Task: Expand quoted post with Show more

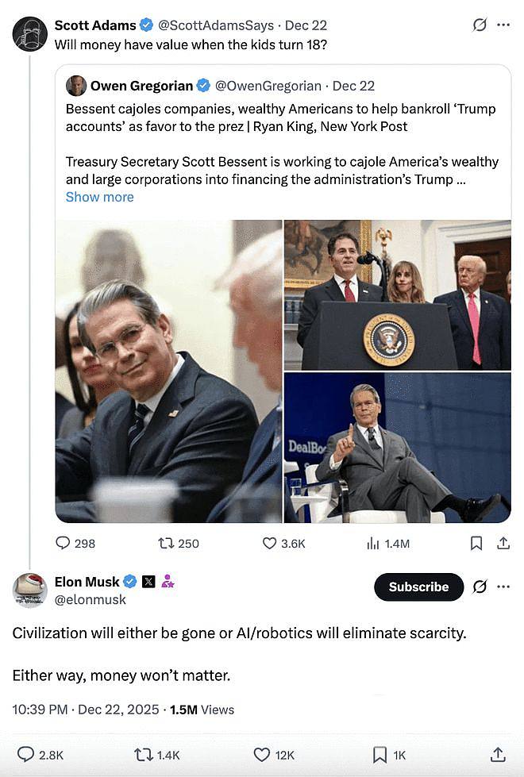Action: [x=99, y=197]
